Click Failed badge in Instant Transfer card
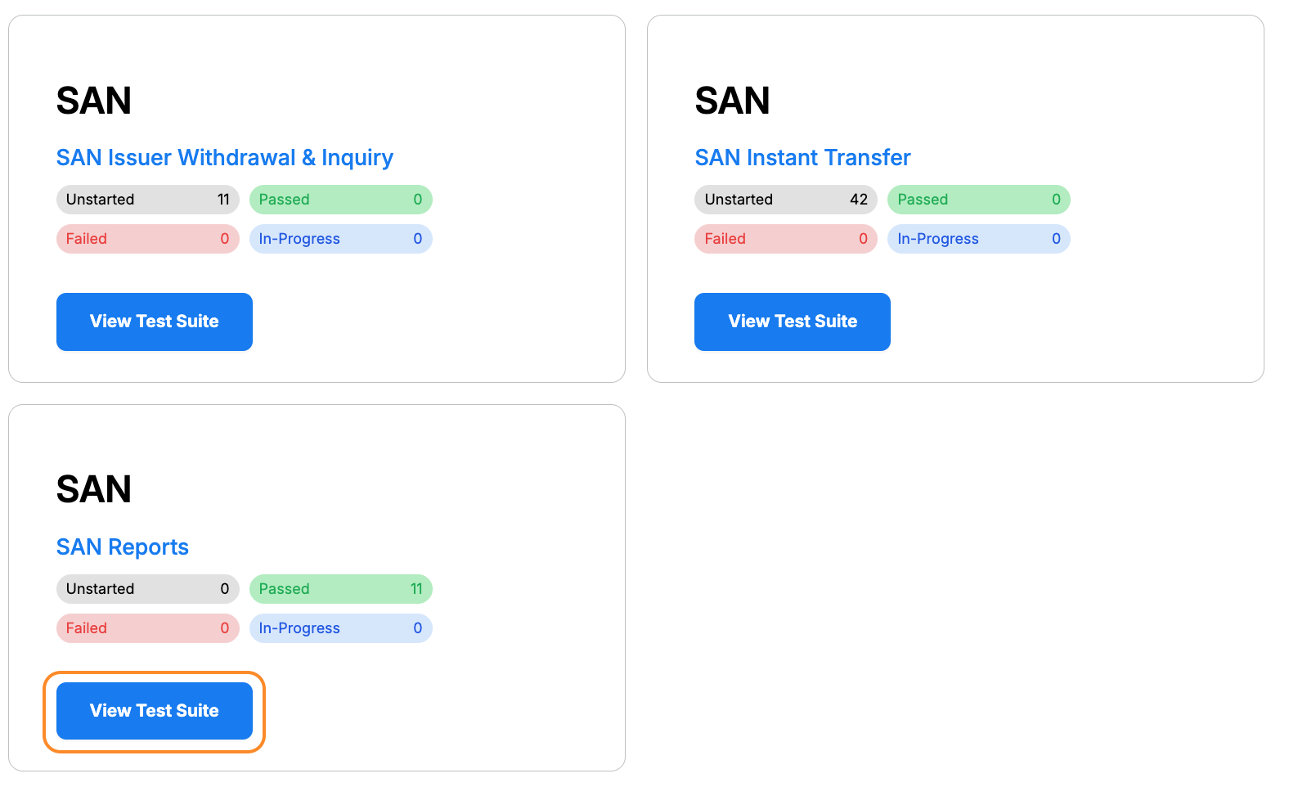The height and width of the screenshot is (787, 1307). 785,239
